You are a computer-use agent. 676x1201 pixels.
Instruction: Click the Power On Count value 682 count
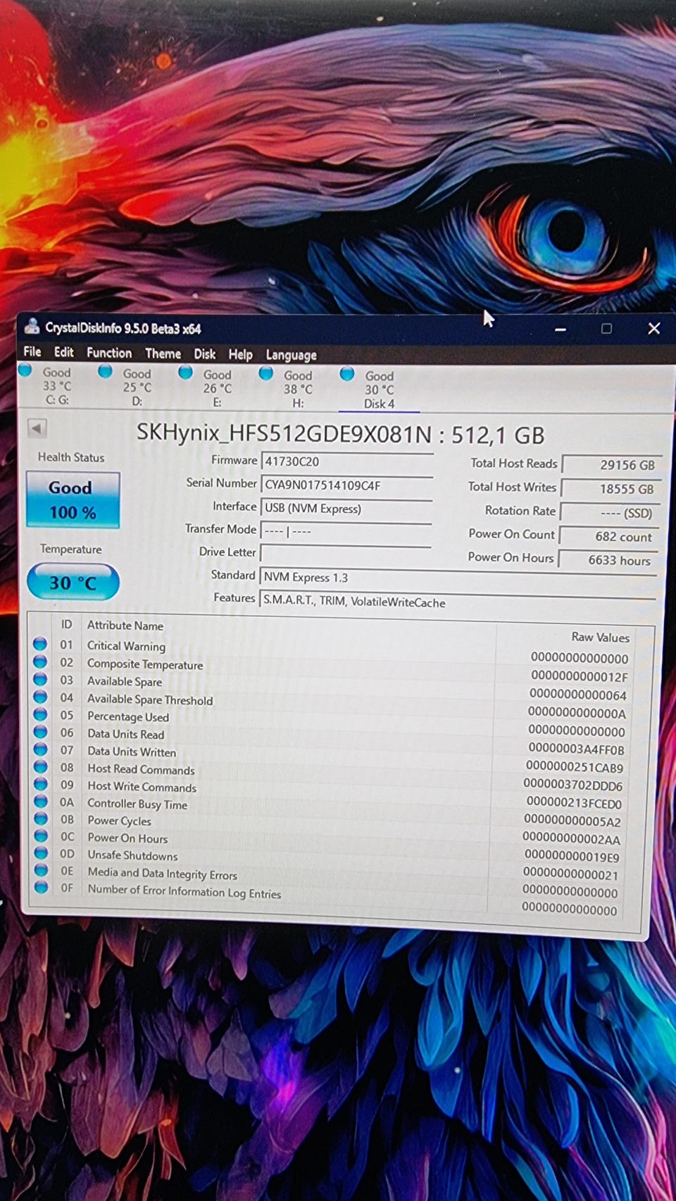[x=610, y=537]
